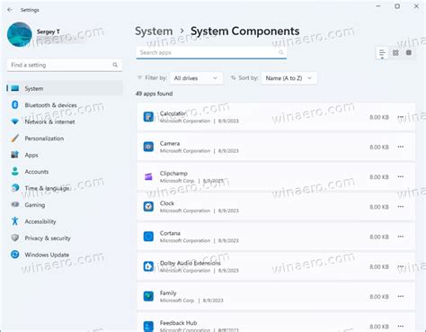Click the Calculator app icon
426x332 pixels.
(x=148, y=117)
